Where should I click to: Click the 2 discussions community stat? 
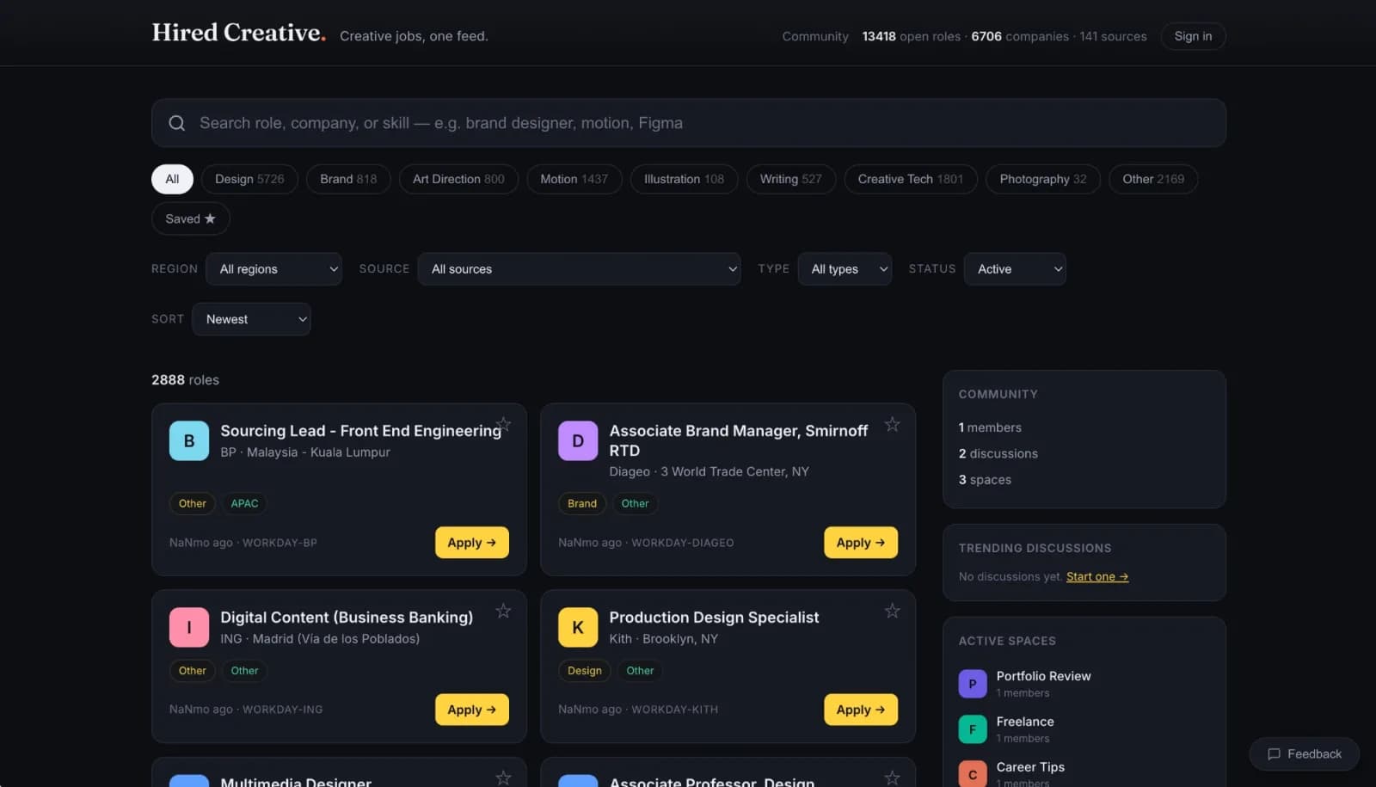pyautogui.click(x=998, y=453)
